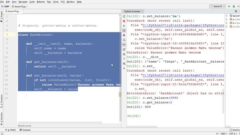Click the 1:1 cursor position in the status bar
The width and height of the screenshot is (240, 135).
217,133
